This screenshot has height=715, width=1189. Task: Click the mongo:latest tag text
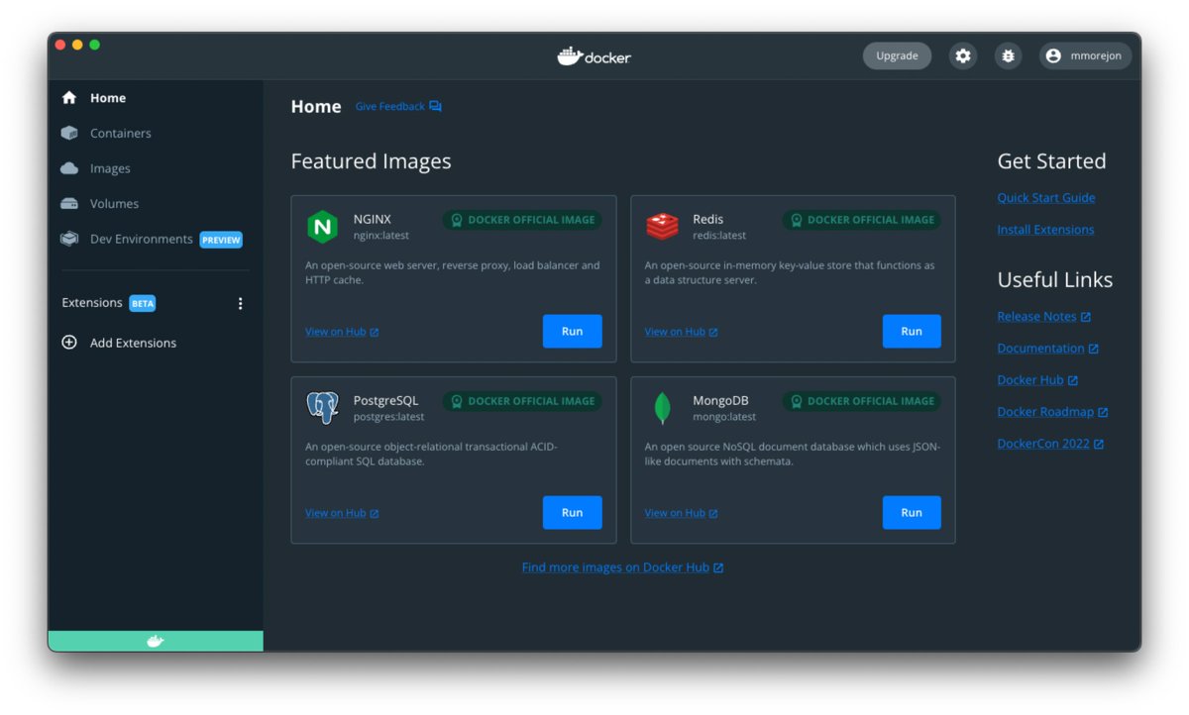point(724,417)
